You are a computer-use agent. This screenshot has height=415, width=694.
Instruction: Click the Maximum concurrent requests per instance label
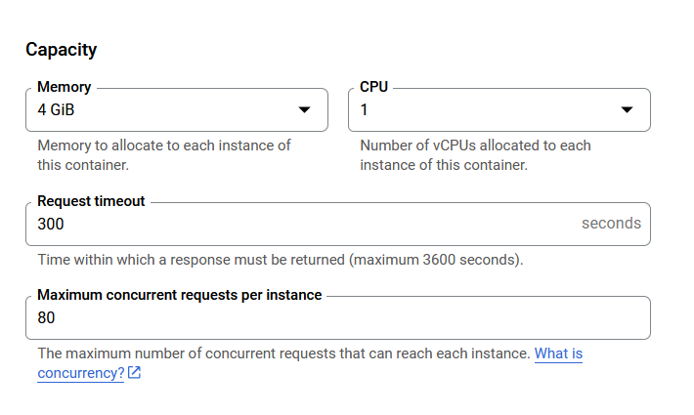(180, 295)
